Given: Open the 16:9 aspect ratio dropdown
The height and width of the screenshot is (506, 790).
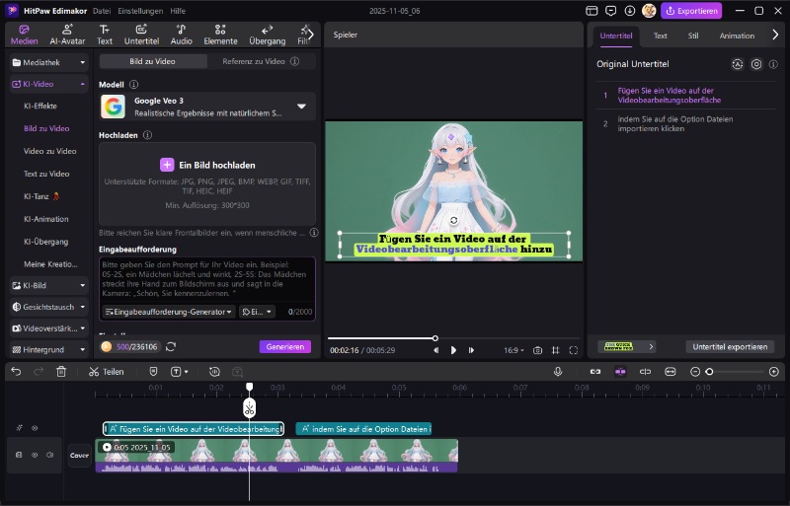Looking at the screenshot, I should click(x=513, y=350).
